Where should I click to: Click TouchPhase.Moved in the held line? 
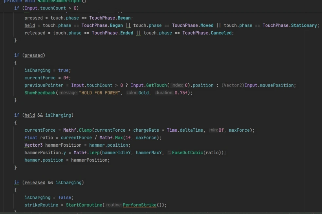coord(193,25)
